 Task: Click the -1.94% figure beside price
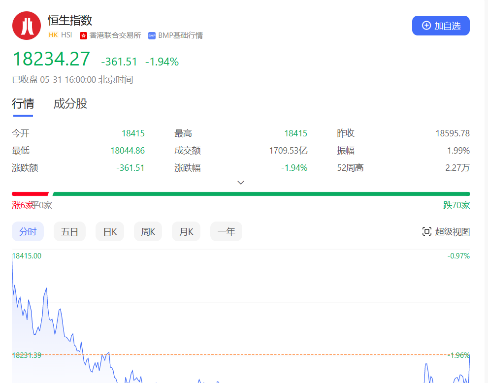(162, 62)
